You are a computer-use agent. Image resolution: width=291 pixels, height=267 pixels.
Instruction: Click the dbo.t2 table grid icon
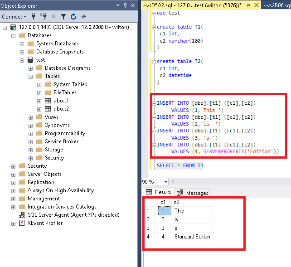(x=48, y=109)
